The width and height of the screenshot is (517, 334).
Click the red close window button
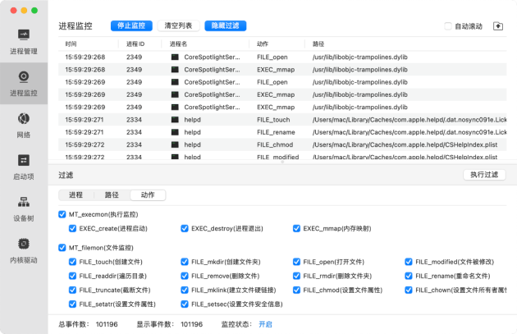13,11
